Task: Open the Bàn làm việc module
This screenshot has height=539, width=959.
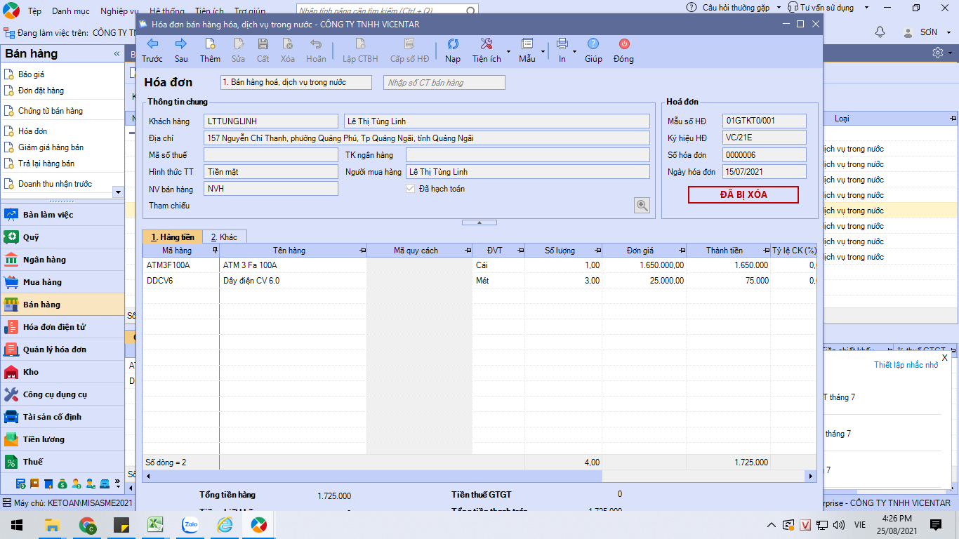Action: pyautogui.click(x=62, y=215)
